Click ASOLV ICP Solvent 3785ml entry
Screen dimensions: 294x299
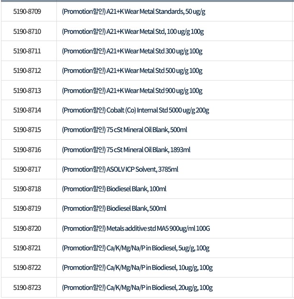coord(120,169)
